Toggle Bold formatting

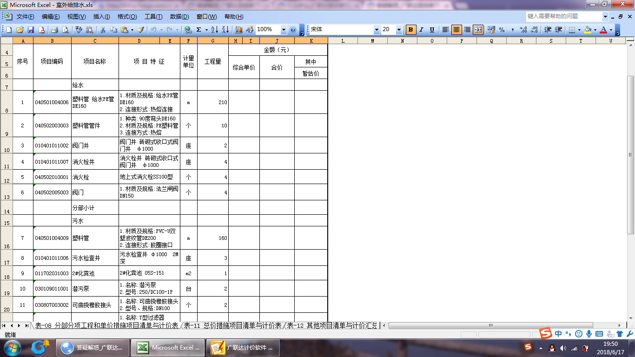[411, 29]
